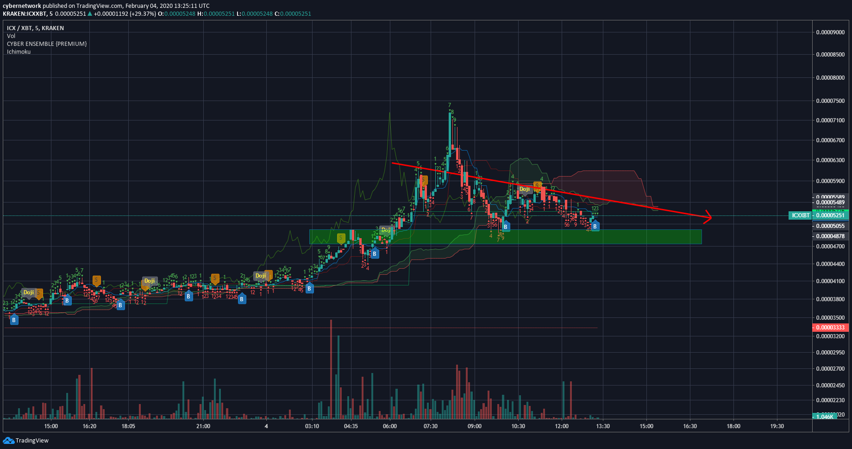Click the 15:00 label at the left of the time axis
Image resolution: width=852 pixels, height=449 pixels.
tap(51, 426)
